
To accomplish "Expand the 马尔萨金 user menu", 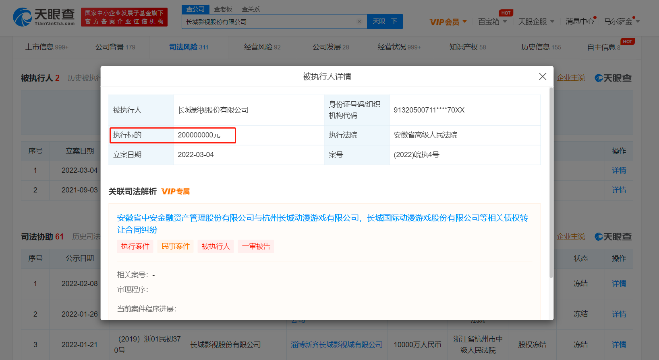I will [x=622, y=22].
